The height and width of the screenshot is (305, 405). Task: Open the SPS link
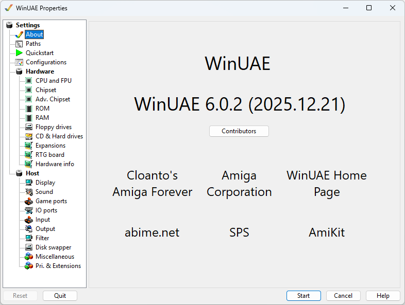pos(239,232)
